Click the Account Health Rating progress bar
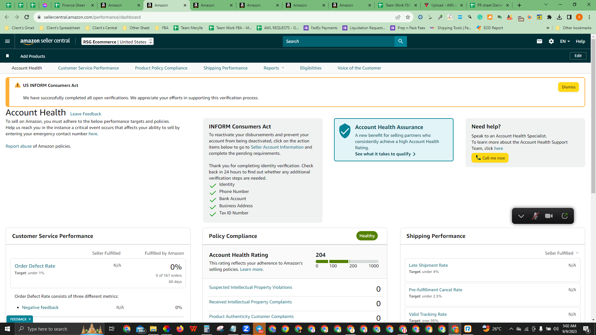This screenshot has width=596, height=335. coord(347,261)
